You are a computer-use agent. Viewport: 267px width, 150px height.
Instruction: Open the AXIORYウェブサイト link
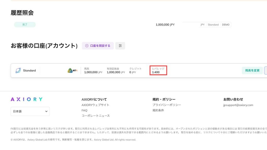tap(95, 105)
